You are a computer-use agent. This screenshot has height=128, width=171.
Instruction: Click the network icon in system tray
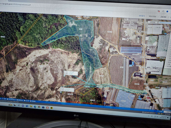click(x=155, y=116)
